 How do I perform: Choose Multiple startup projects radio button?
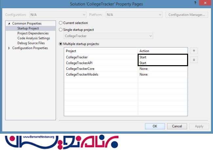tap(61, 44)
